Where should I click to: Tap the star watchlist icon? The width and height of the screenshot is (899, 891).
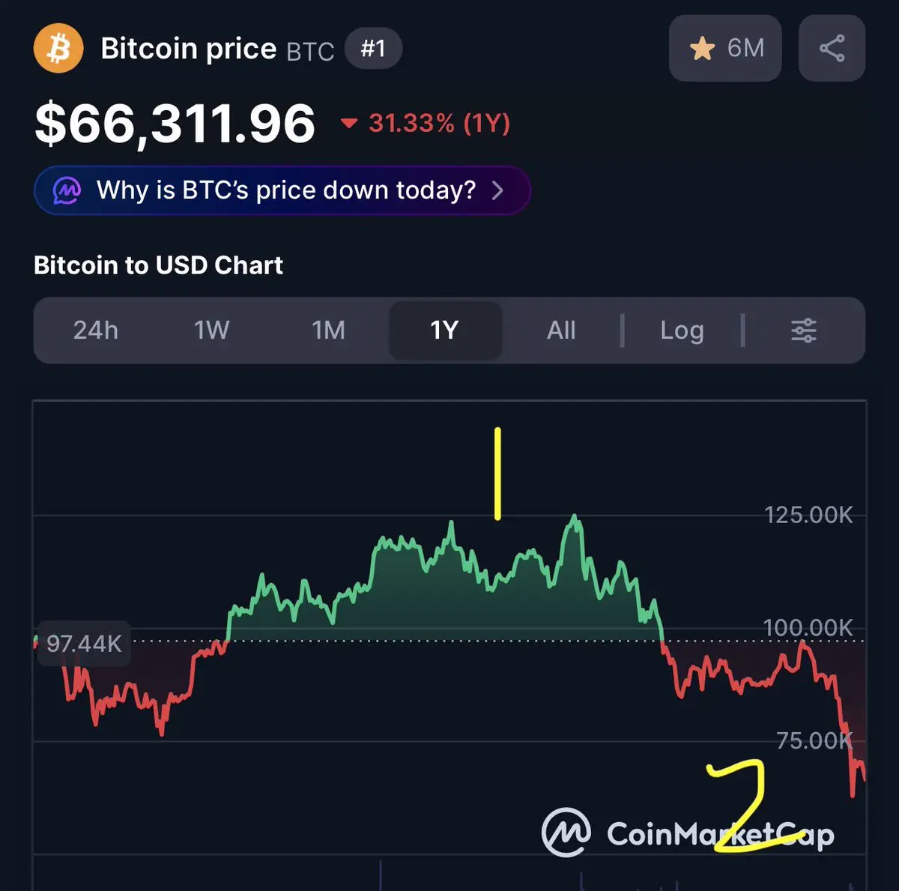[702, 49]
